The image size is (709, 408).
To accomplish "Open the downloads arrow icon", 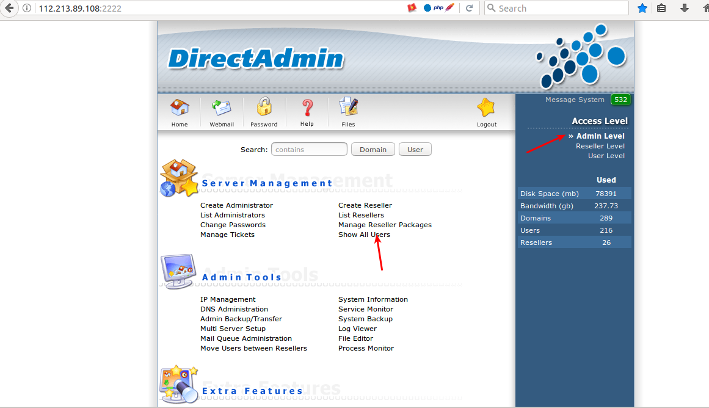I will pos(685,8).
